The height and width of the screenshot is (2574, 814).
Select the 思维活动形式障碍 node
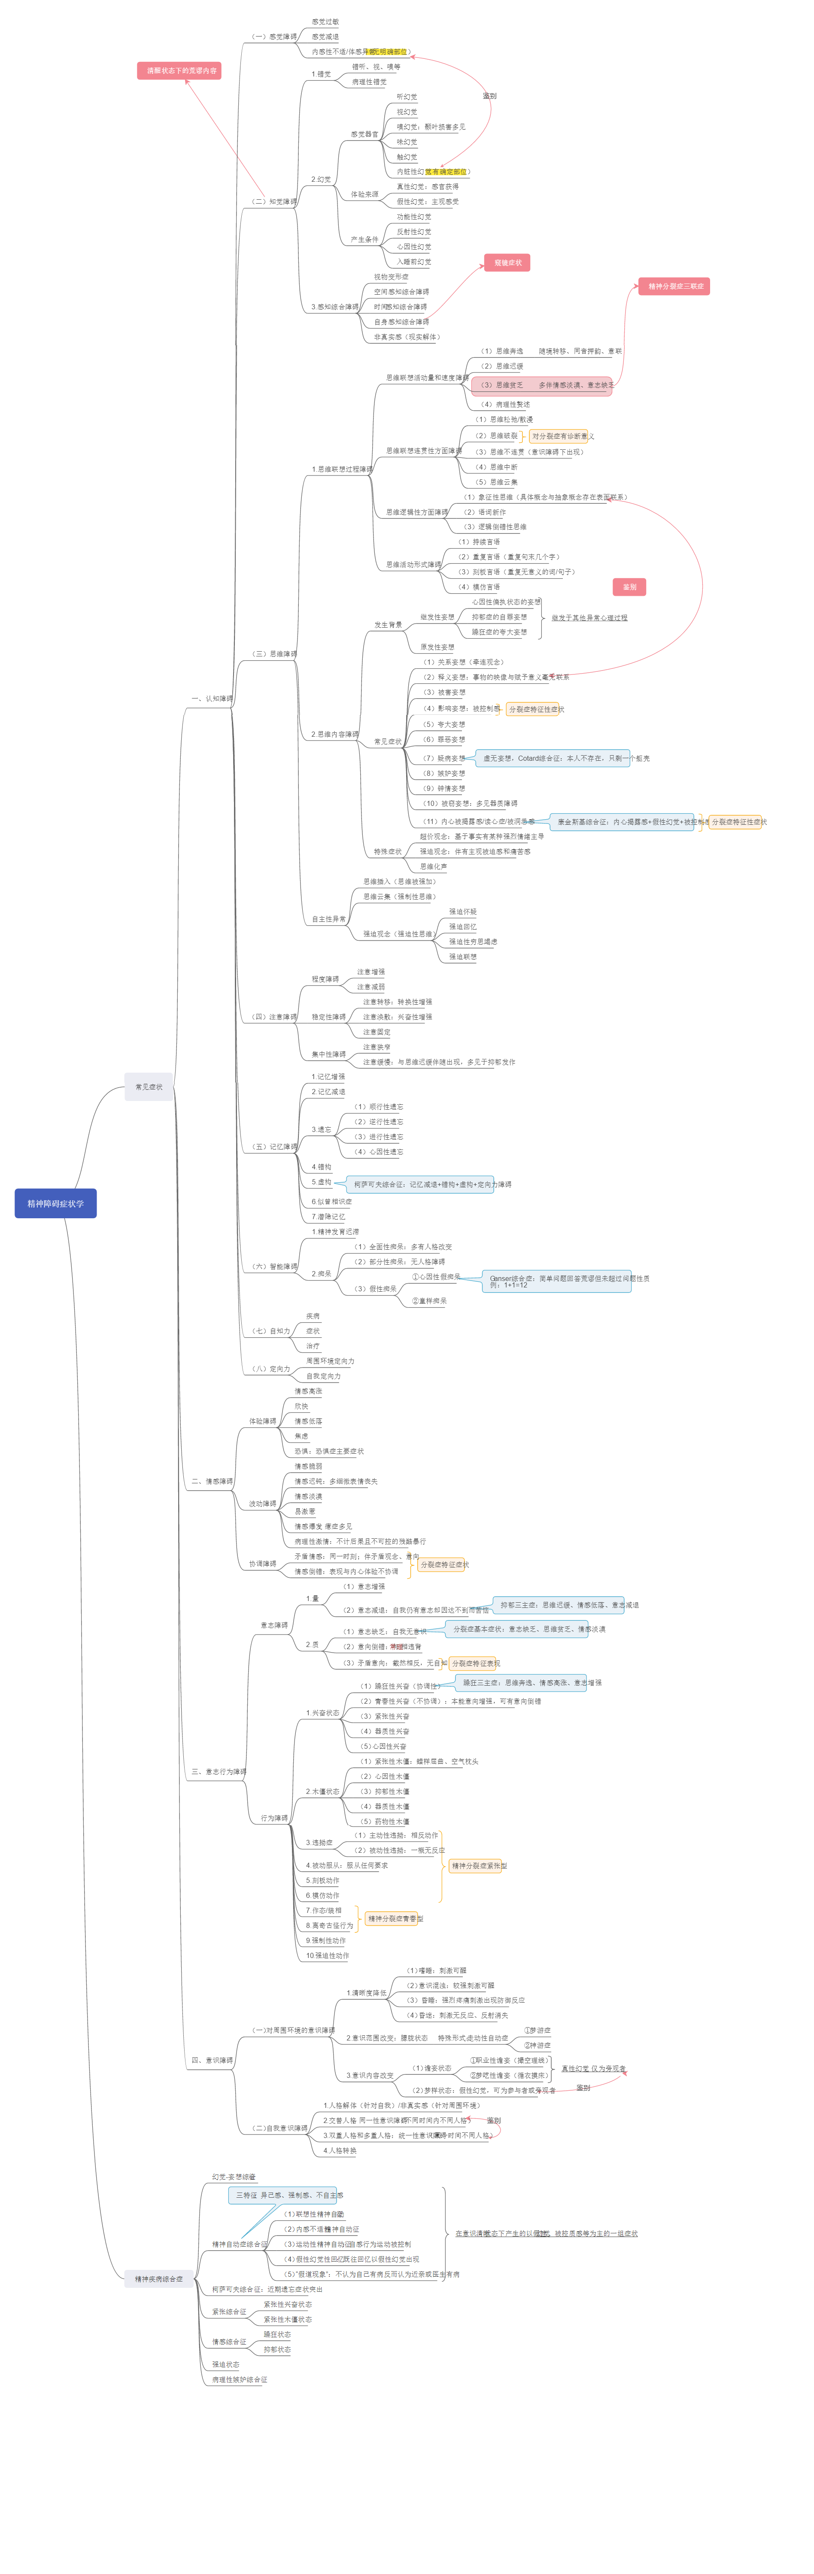click(413, 564)
